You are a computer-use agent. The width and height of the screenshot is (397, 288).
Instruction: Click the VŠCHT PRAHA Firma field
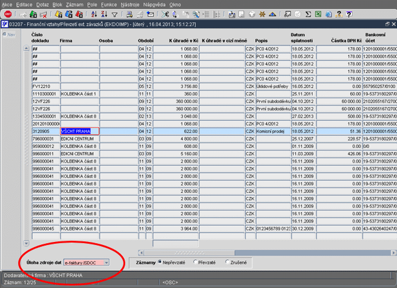click(79, 131)
